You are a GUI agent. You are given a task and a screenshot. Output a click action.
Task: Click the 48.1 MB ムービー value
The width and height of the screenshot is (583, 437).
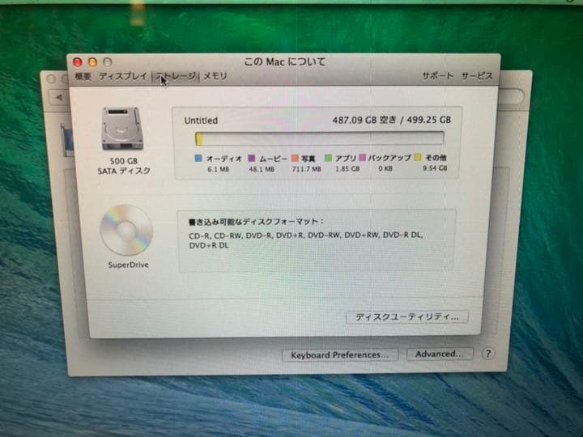[x=262, y=169]
